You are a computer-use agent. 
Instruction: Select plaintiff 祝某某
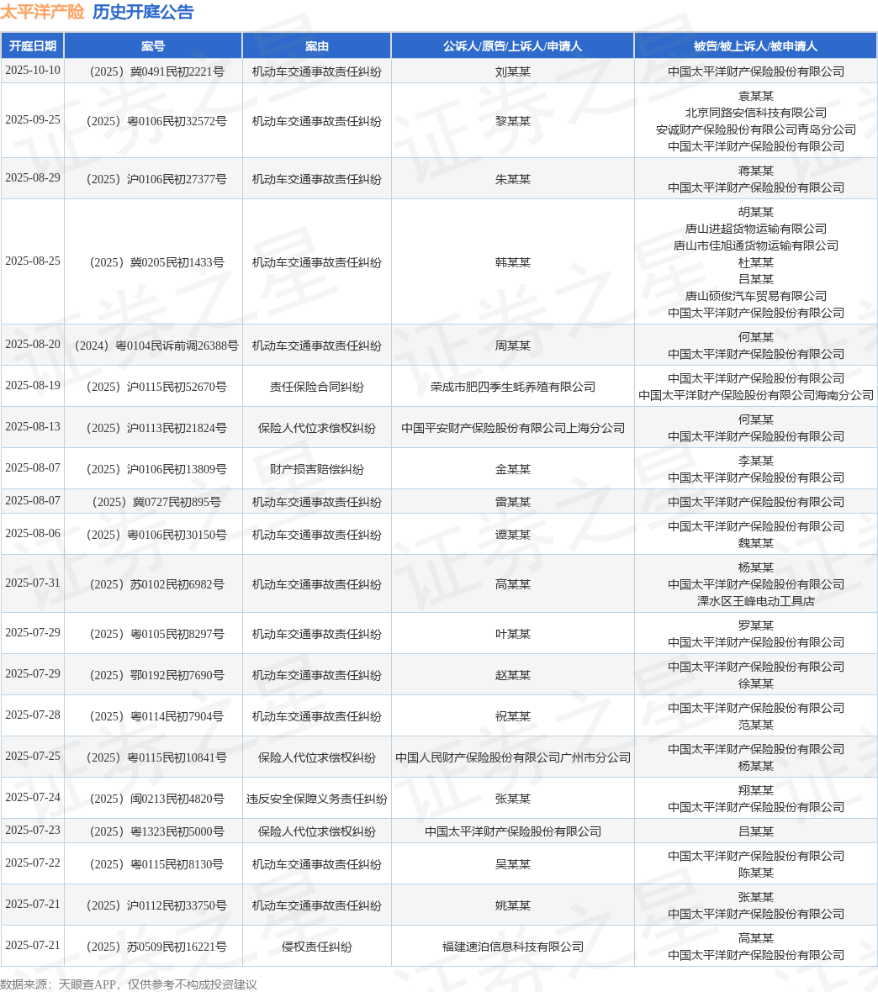click(513, 716)
